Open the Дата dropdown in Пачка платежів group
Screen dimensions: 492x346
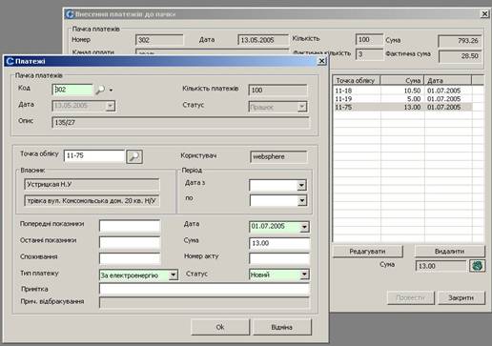click(x=111, y=106)
